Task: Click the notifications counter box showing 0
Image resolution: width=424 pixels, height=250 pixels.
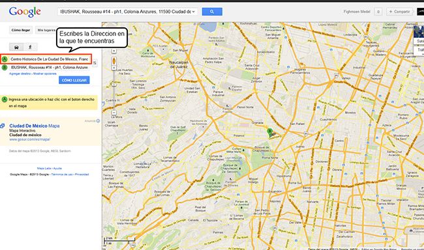Action: [x=378, y=12]
